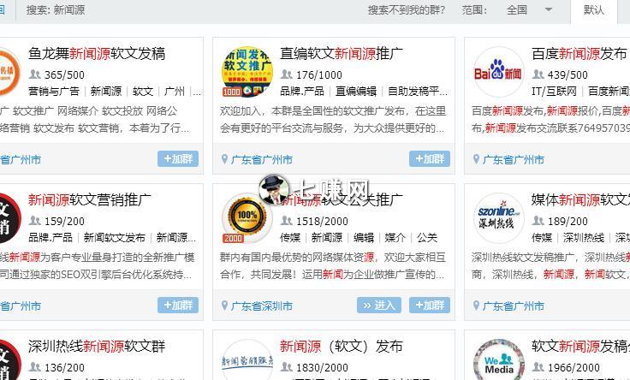This screenshot has width=630, height=380.
Task: Click the 2000 member-level badge on avatar
Action: 233,238
